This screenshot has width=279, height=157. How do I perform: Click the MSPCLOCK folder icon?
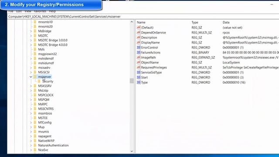(35, 95)
